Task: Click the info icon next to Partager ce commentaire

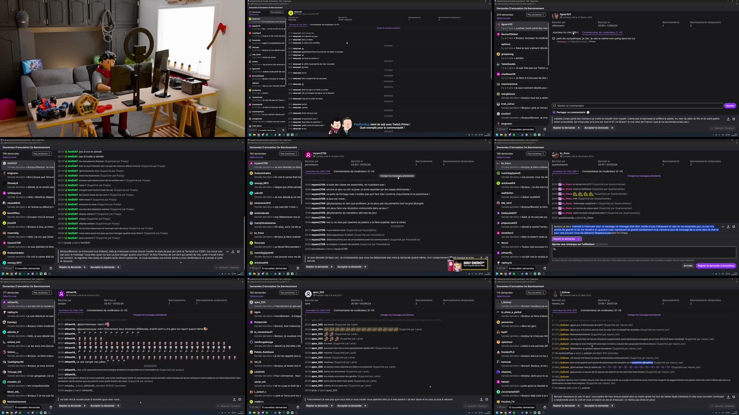Action: point(588,112)
